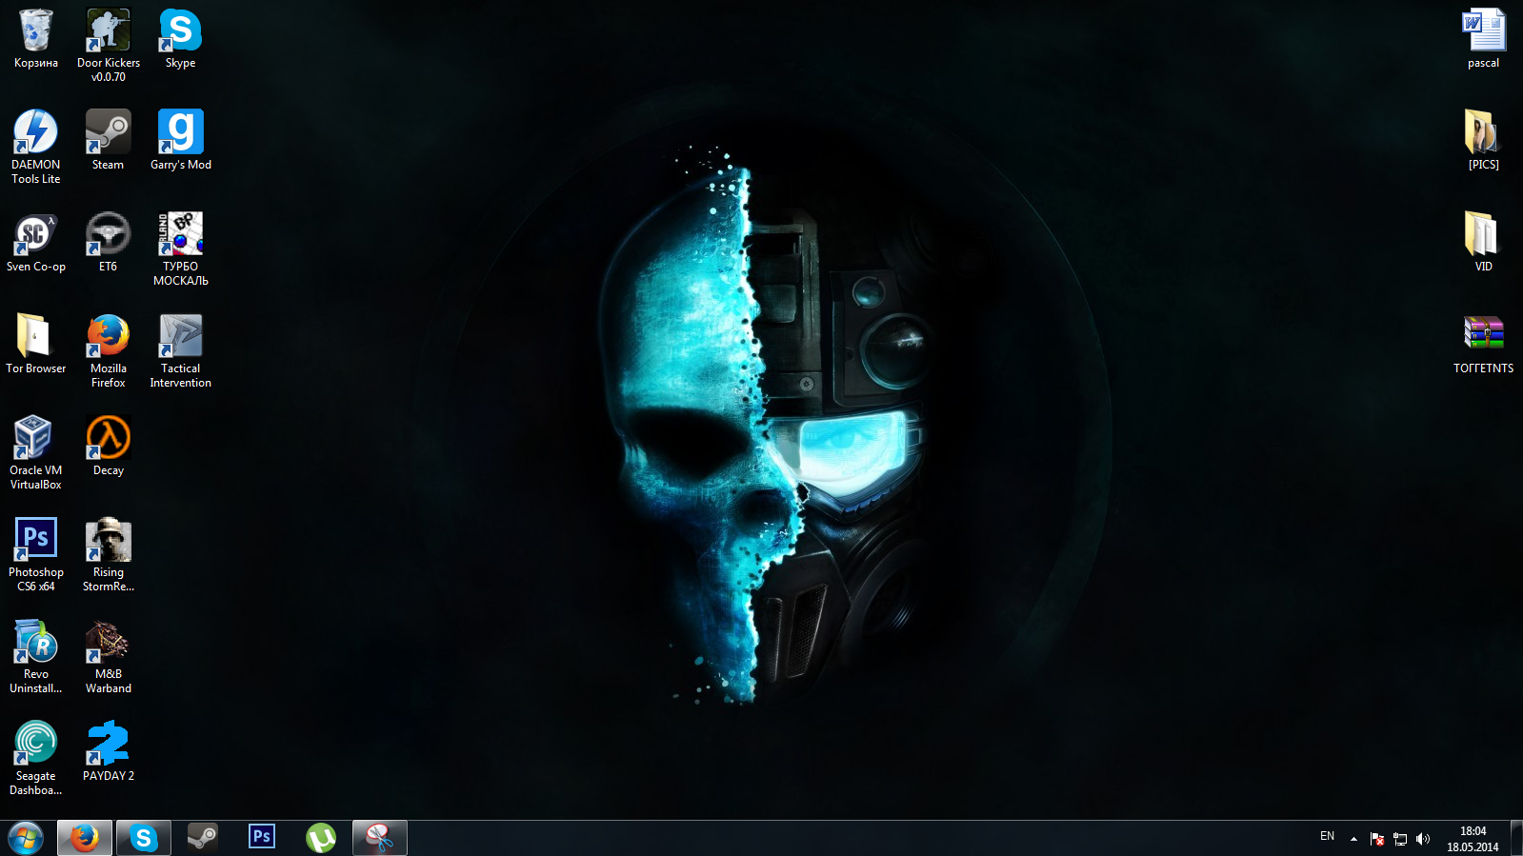This screenshot has width=1523, height=856.
Task: Select the Door Kickers v0.0.70 shortcut
Action: click(109, 46)
